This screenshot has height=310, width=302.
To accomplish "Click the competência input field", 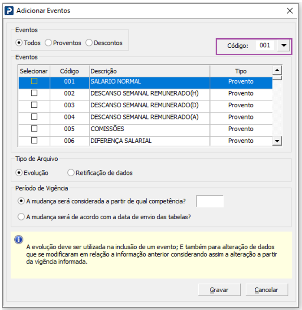I will [x=210, y=201].
